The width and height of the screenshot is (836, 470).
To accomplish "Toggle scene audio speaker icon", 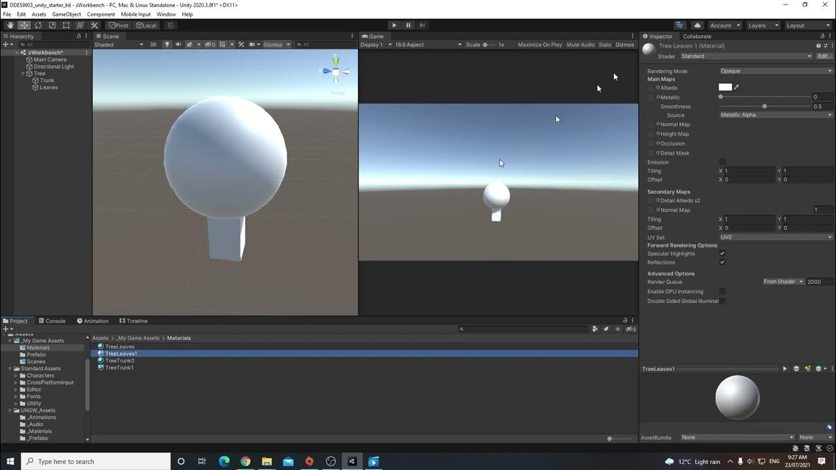I will coord(178,44).
